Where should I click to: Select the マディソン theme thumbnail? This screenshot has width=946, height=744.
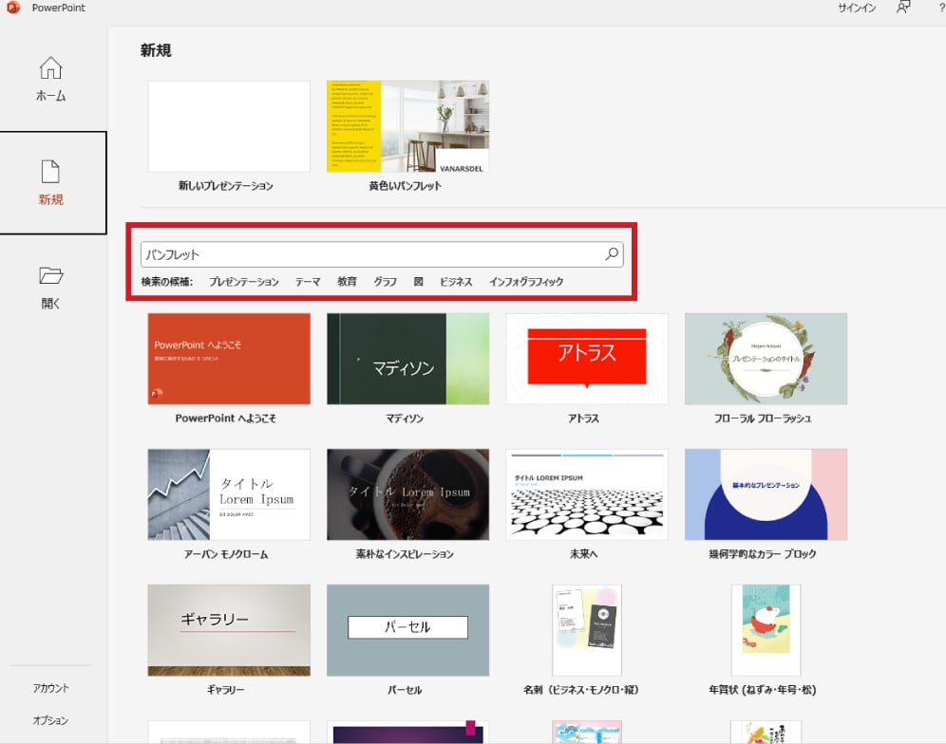(x=407, y=359)
